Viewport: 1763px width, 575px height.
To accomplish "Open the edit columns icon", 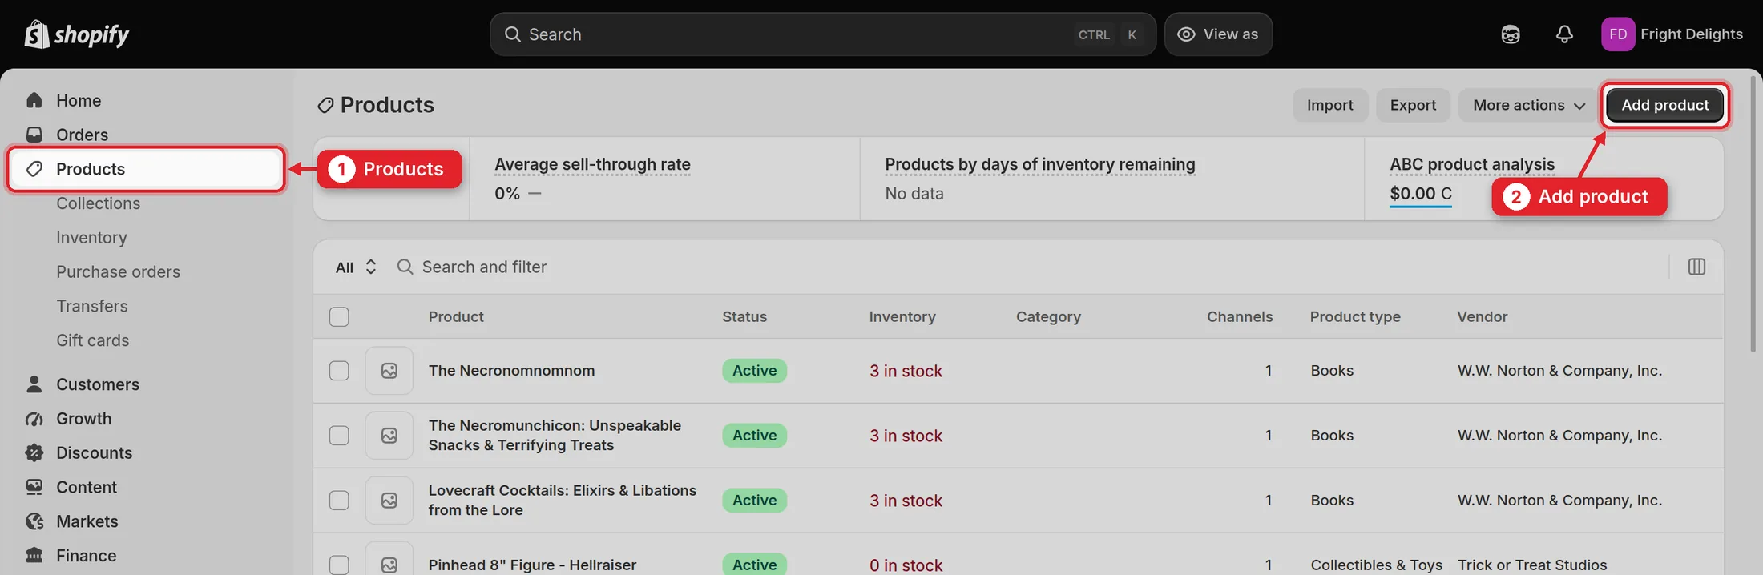I will pos(1696,267).
